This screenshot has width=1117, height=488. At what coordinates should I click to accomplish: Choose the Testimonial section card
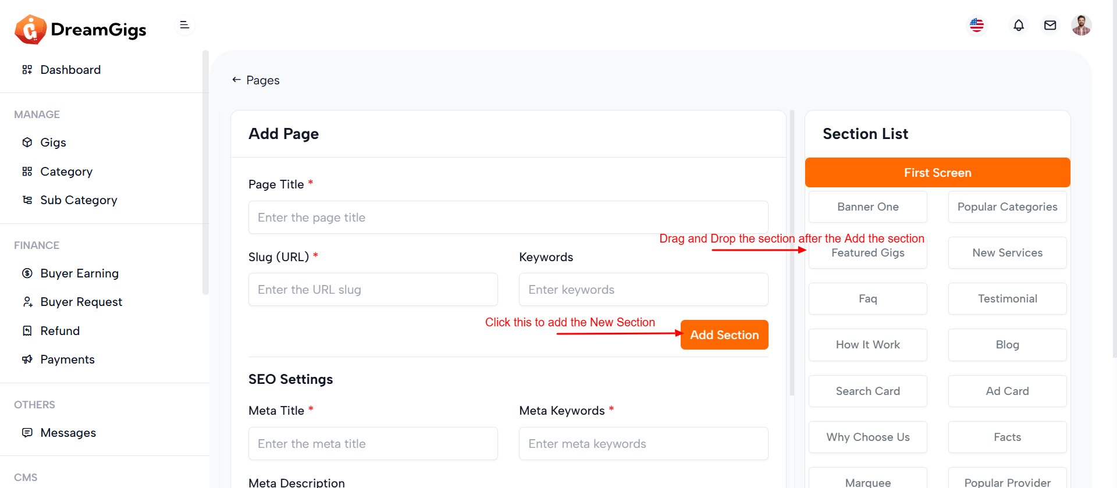(1007, 299)
